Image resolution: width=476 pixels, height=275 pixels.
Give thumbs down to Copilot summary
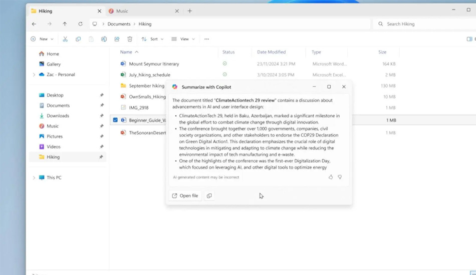point(340,177)
